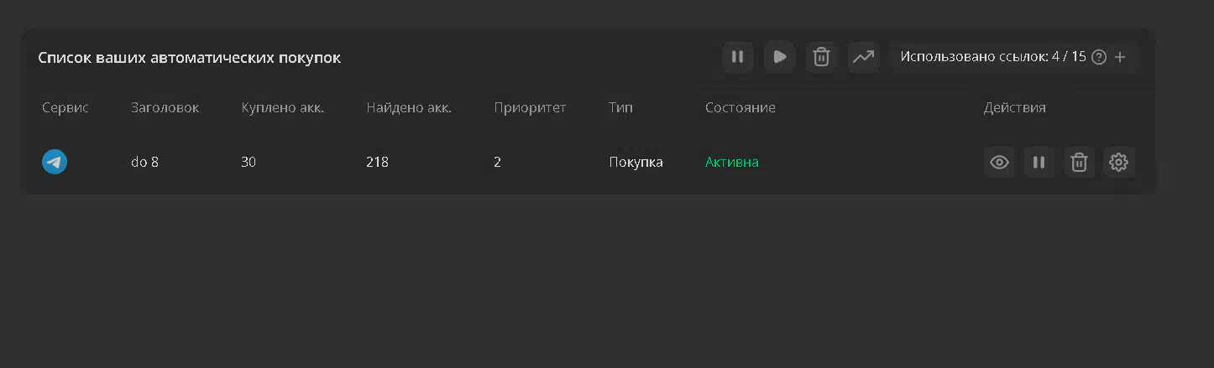The image size is (1214, 368).
Task: Click the "Покупка" type cell
Action: click(636, 162)
